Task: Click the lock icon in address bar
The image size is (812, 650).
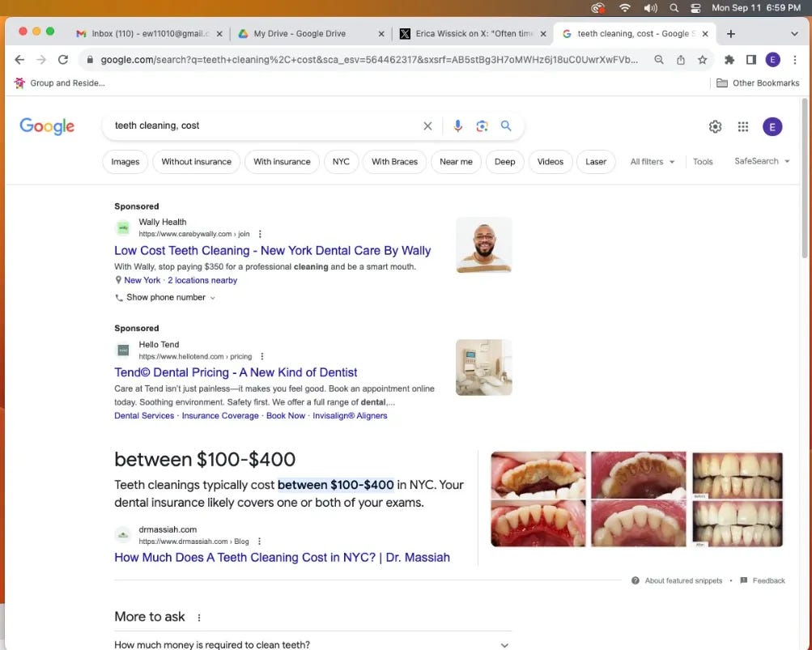Action: click(x=90, y=60)
